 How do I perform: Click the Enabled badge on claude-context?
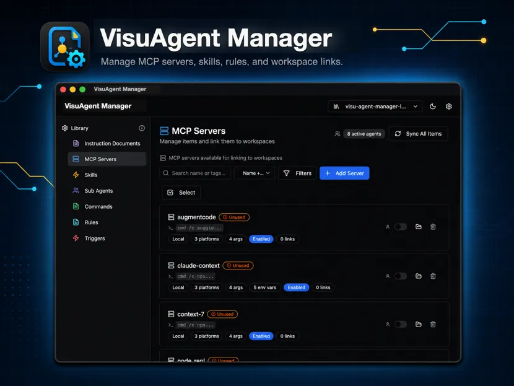[x=297, y=287]
